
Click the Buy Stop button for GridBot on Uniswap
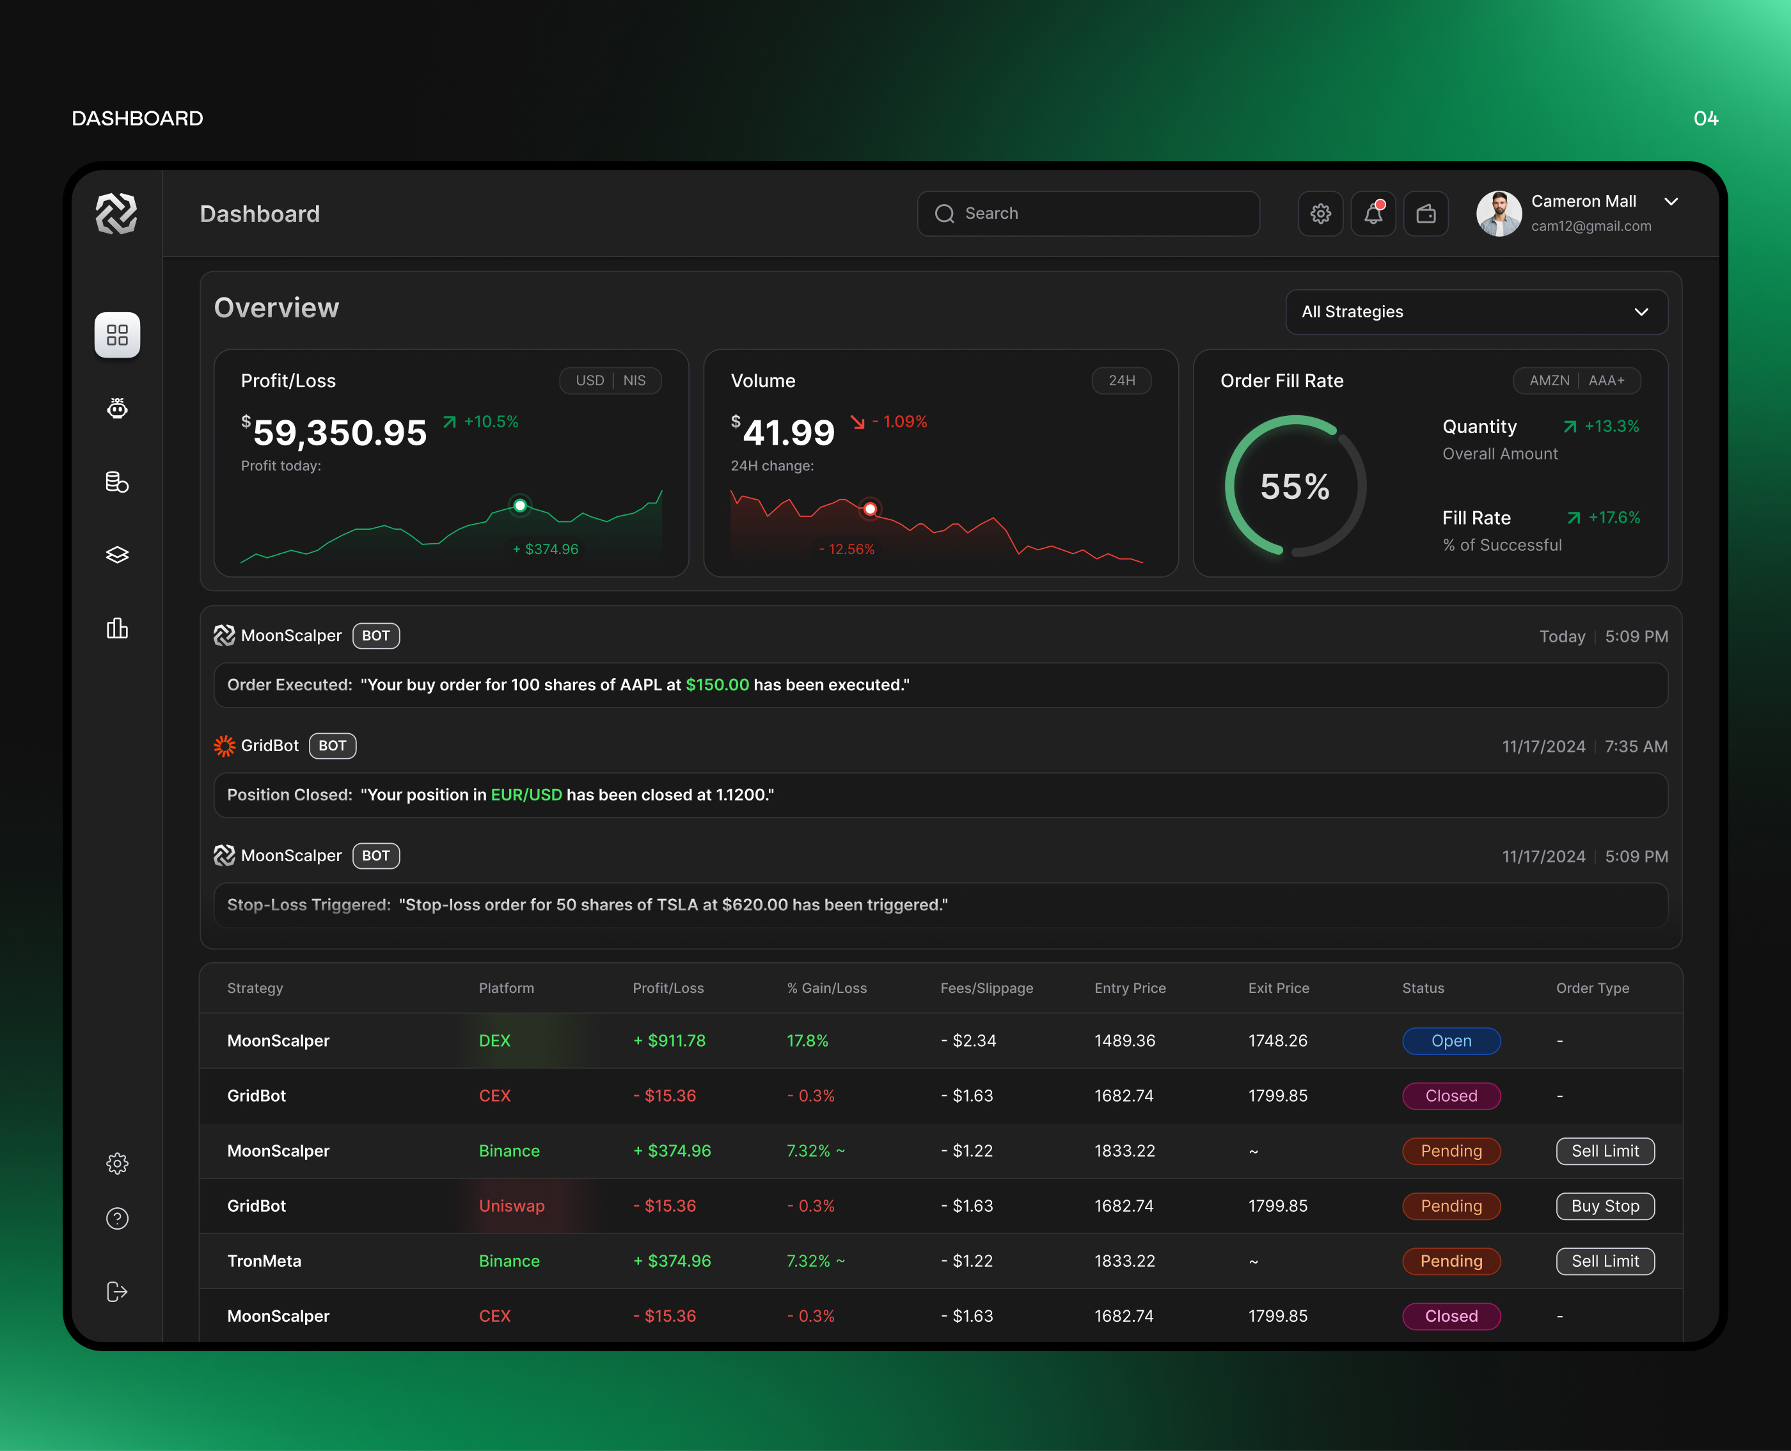point(1605,1206)
